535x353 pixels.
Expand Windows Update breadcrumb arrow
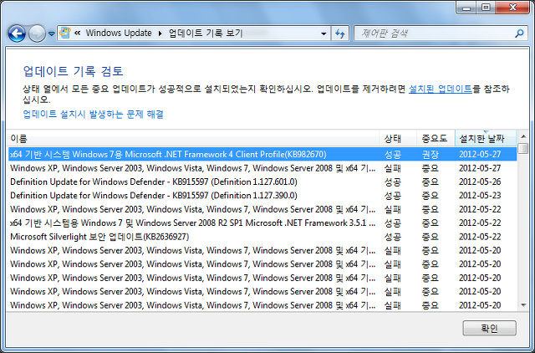(160, 33)
